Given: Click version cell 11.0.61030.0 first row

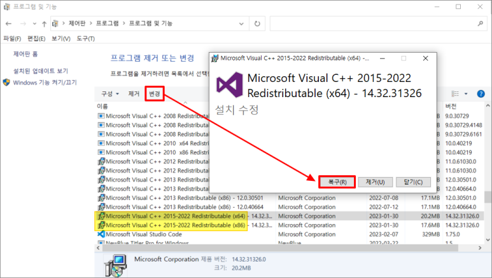Looking at the screenshot, I should click(x=461, y=162).
